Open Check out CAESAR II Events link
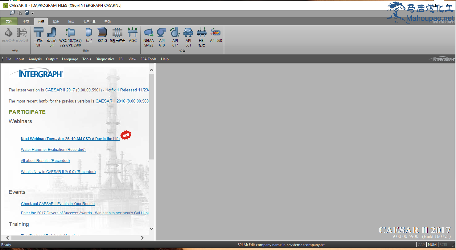Viewport: 456px width, 250px height. tap(58, 204)
